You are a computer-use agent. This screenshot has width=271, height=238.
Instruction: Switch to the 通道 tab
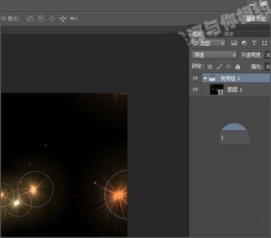click(228, 34)
